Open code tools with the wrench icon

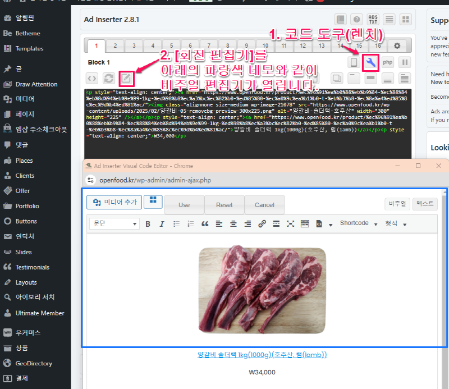370,63
